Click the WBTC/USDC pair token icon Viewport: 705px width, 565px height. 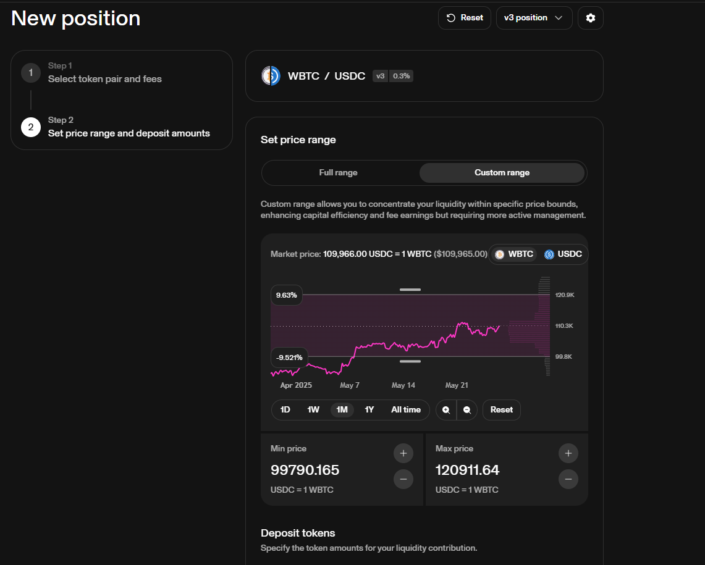click(x=271, y=76)
